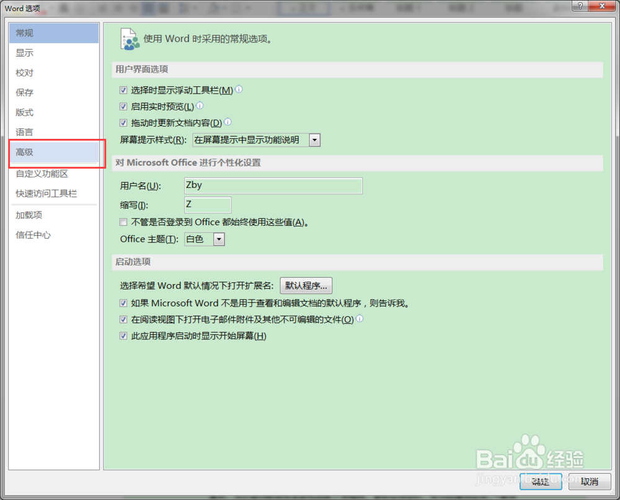Click the general options people icon at dialog top
This screenshot has height=500, width=620.
tap(130, 38)
